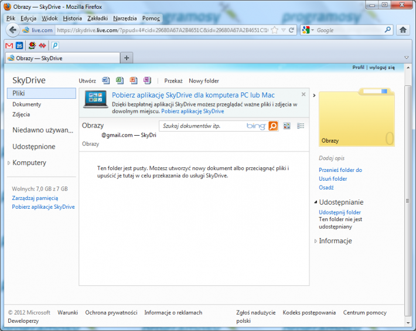Create a new OneNote notebook

tap(147, 80)
